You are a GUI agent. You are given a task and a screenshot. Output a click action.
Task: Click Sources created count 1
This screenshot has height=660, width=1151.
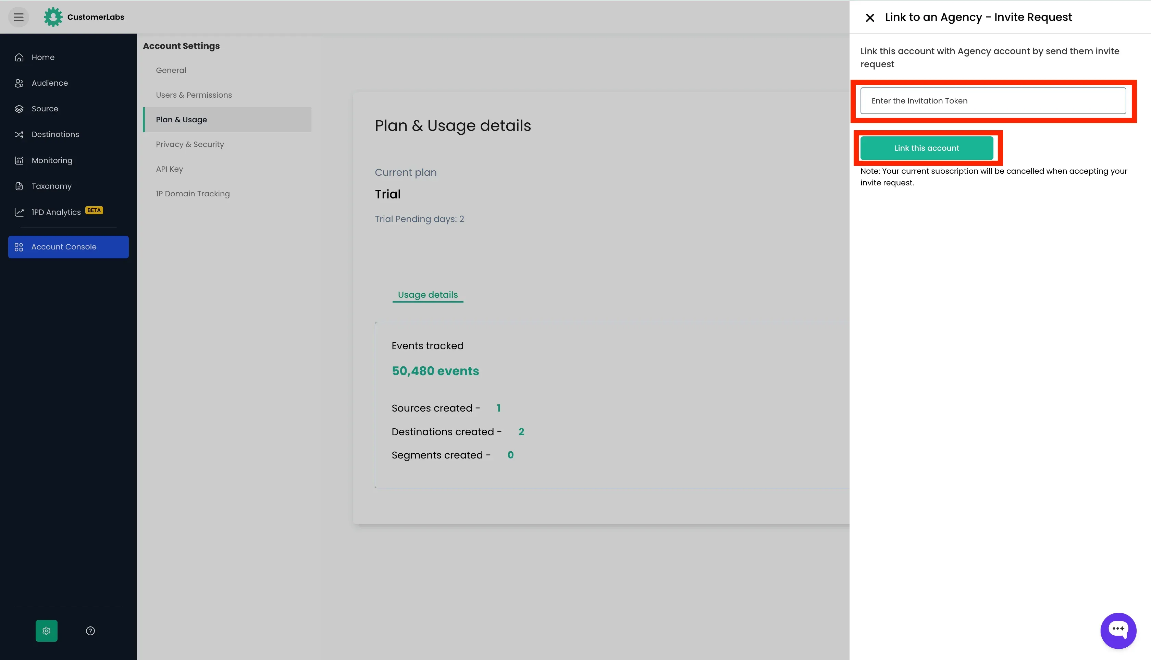pyautogui.click(x=498, y=408)
